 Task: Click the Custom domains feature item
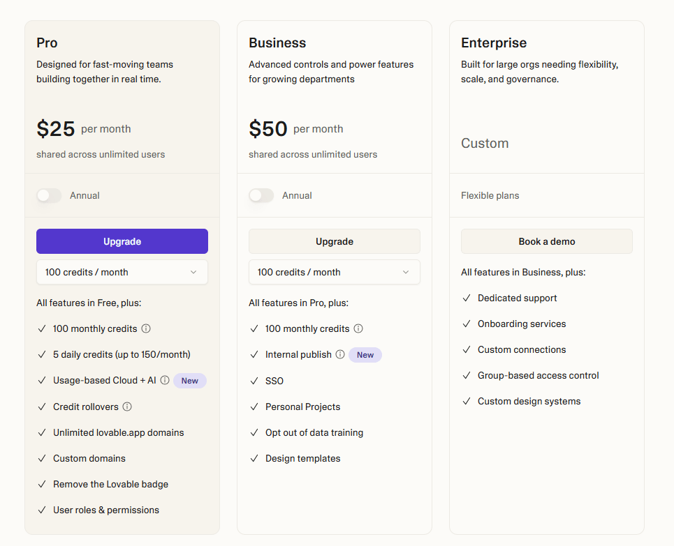click(x=89, y=458)
